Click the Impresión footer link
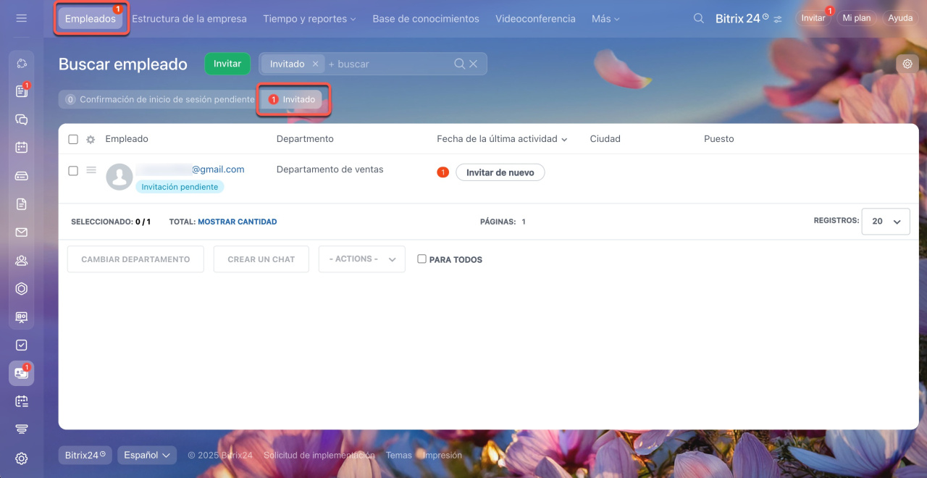Screen dimensions: 927x478 pyautogui.click(x=442, y=456)
